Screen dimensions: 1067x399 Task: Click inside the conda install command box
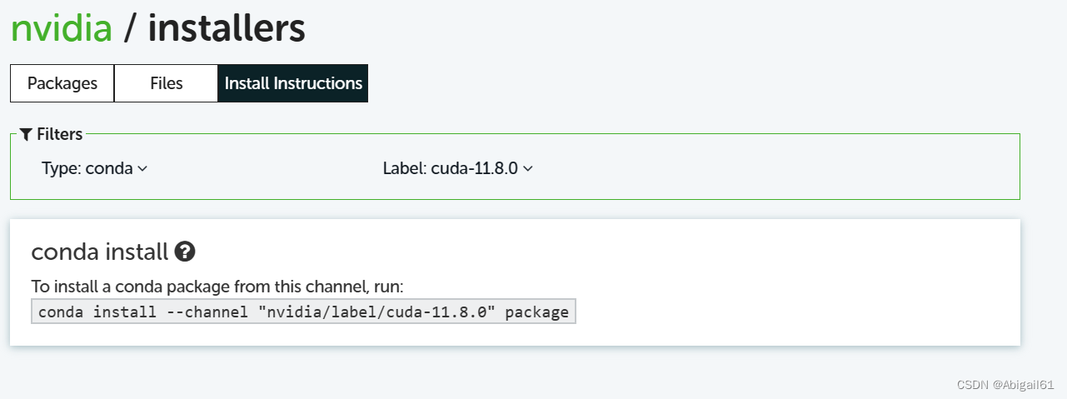pyautogui.click(x=303, y=312)
